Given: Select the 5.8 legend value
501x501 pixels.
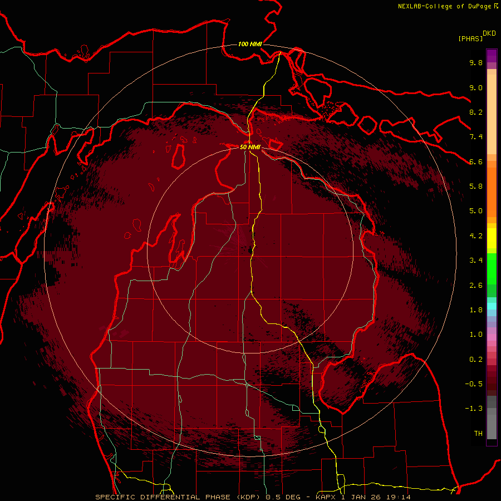Looking at the screenshot, I should pos(476,186).
